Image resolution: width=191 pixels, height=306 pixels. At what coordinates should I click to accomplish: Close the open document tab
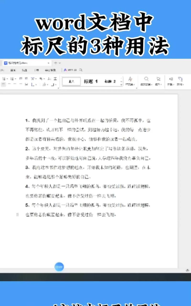[x=48, y=63]
